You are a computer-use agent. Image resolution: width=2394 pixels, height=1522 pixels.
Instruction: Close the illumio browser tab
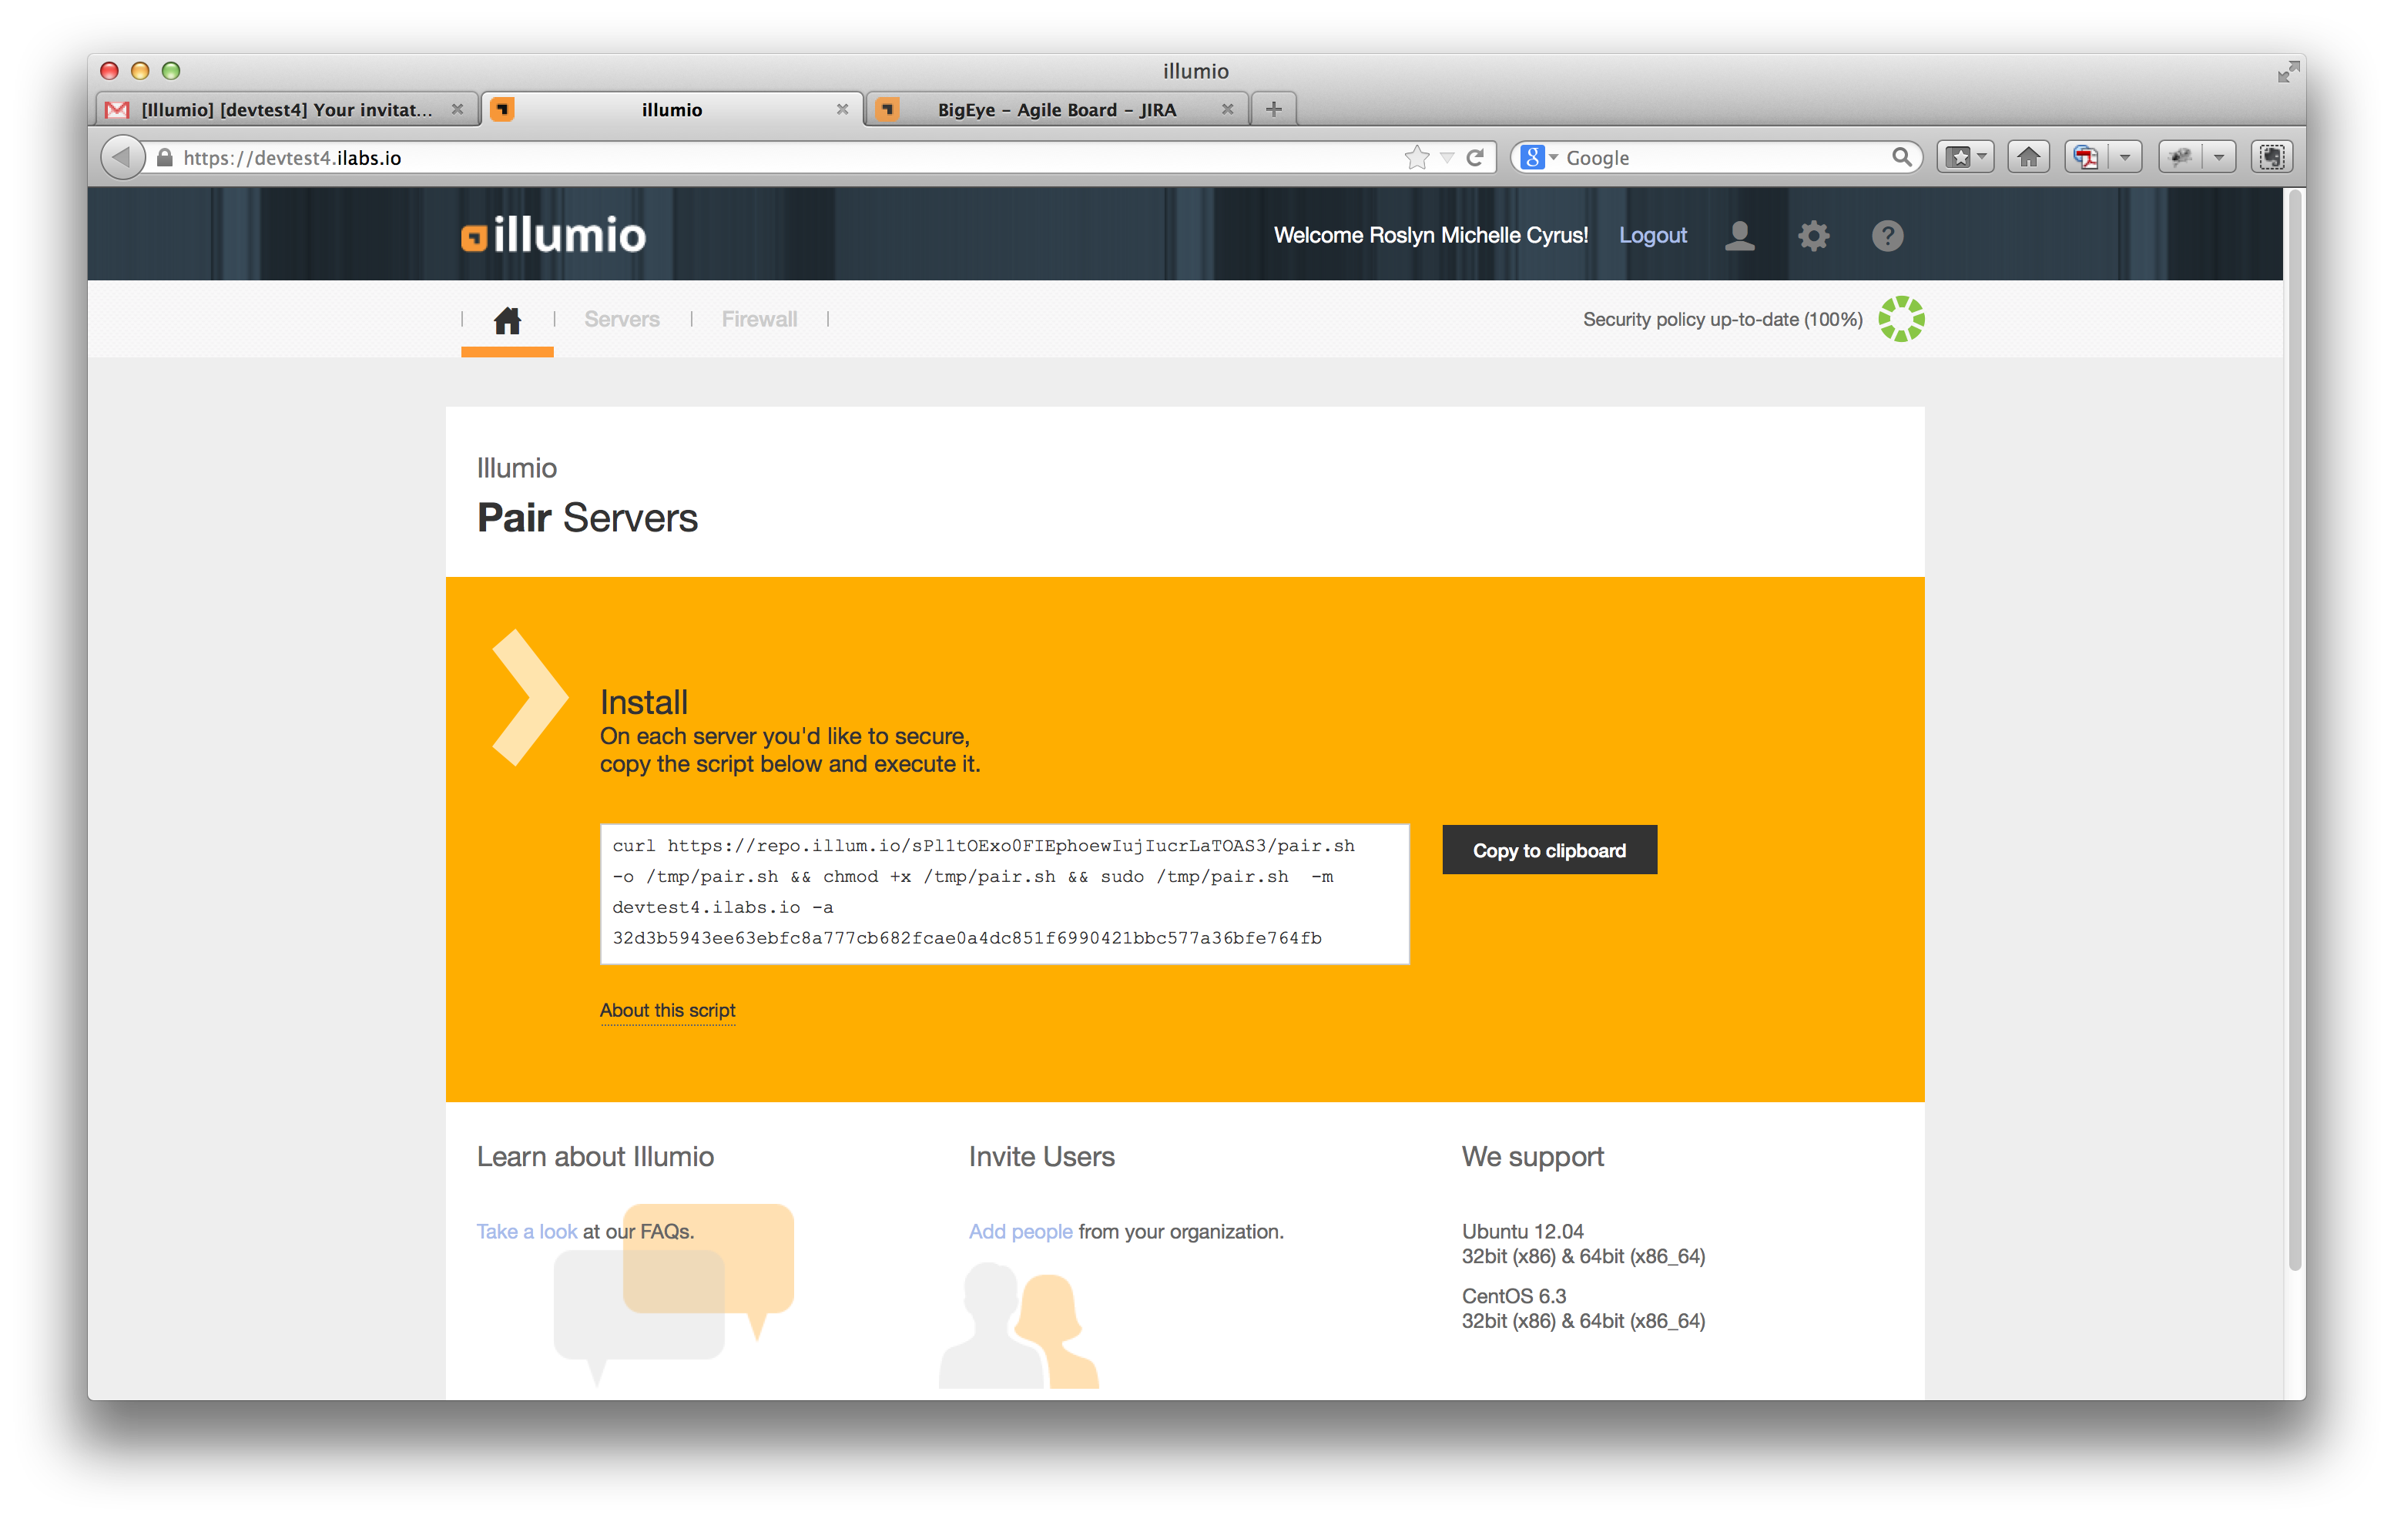(x=842, y=109)
